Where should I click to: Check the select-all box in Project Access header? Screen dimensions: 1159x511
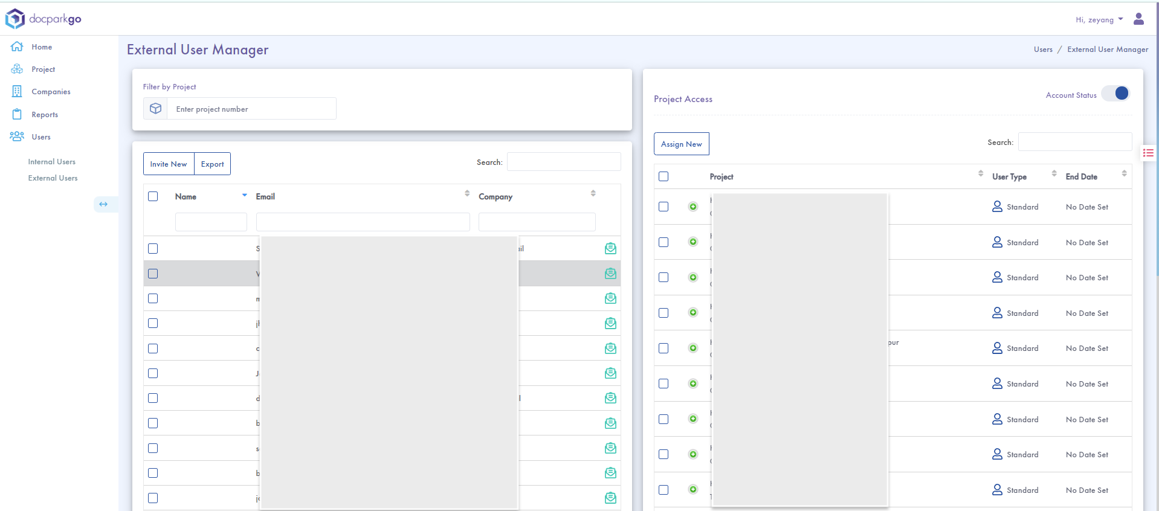click(x=663, y=176)
